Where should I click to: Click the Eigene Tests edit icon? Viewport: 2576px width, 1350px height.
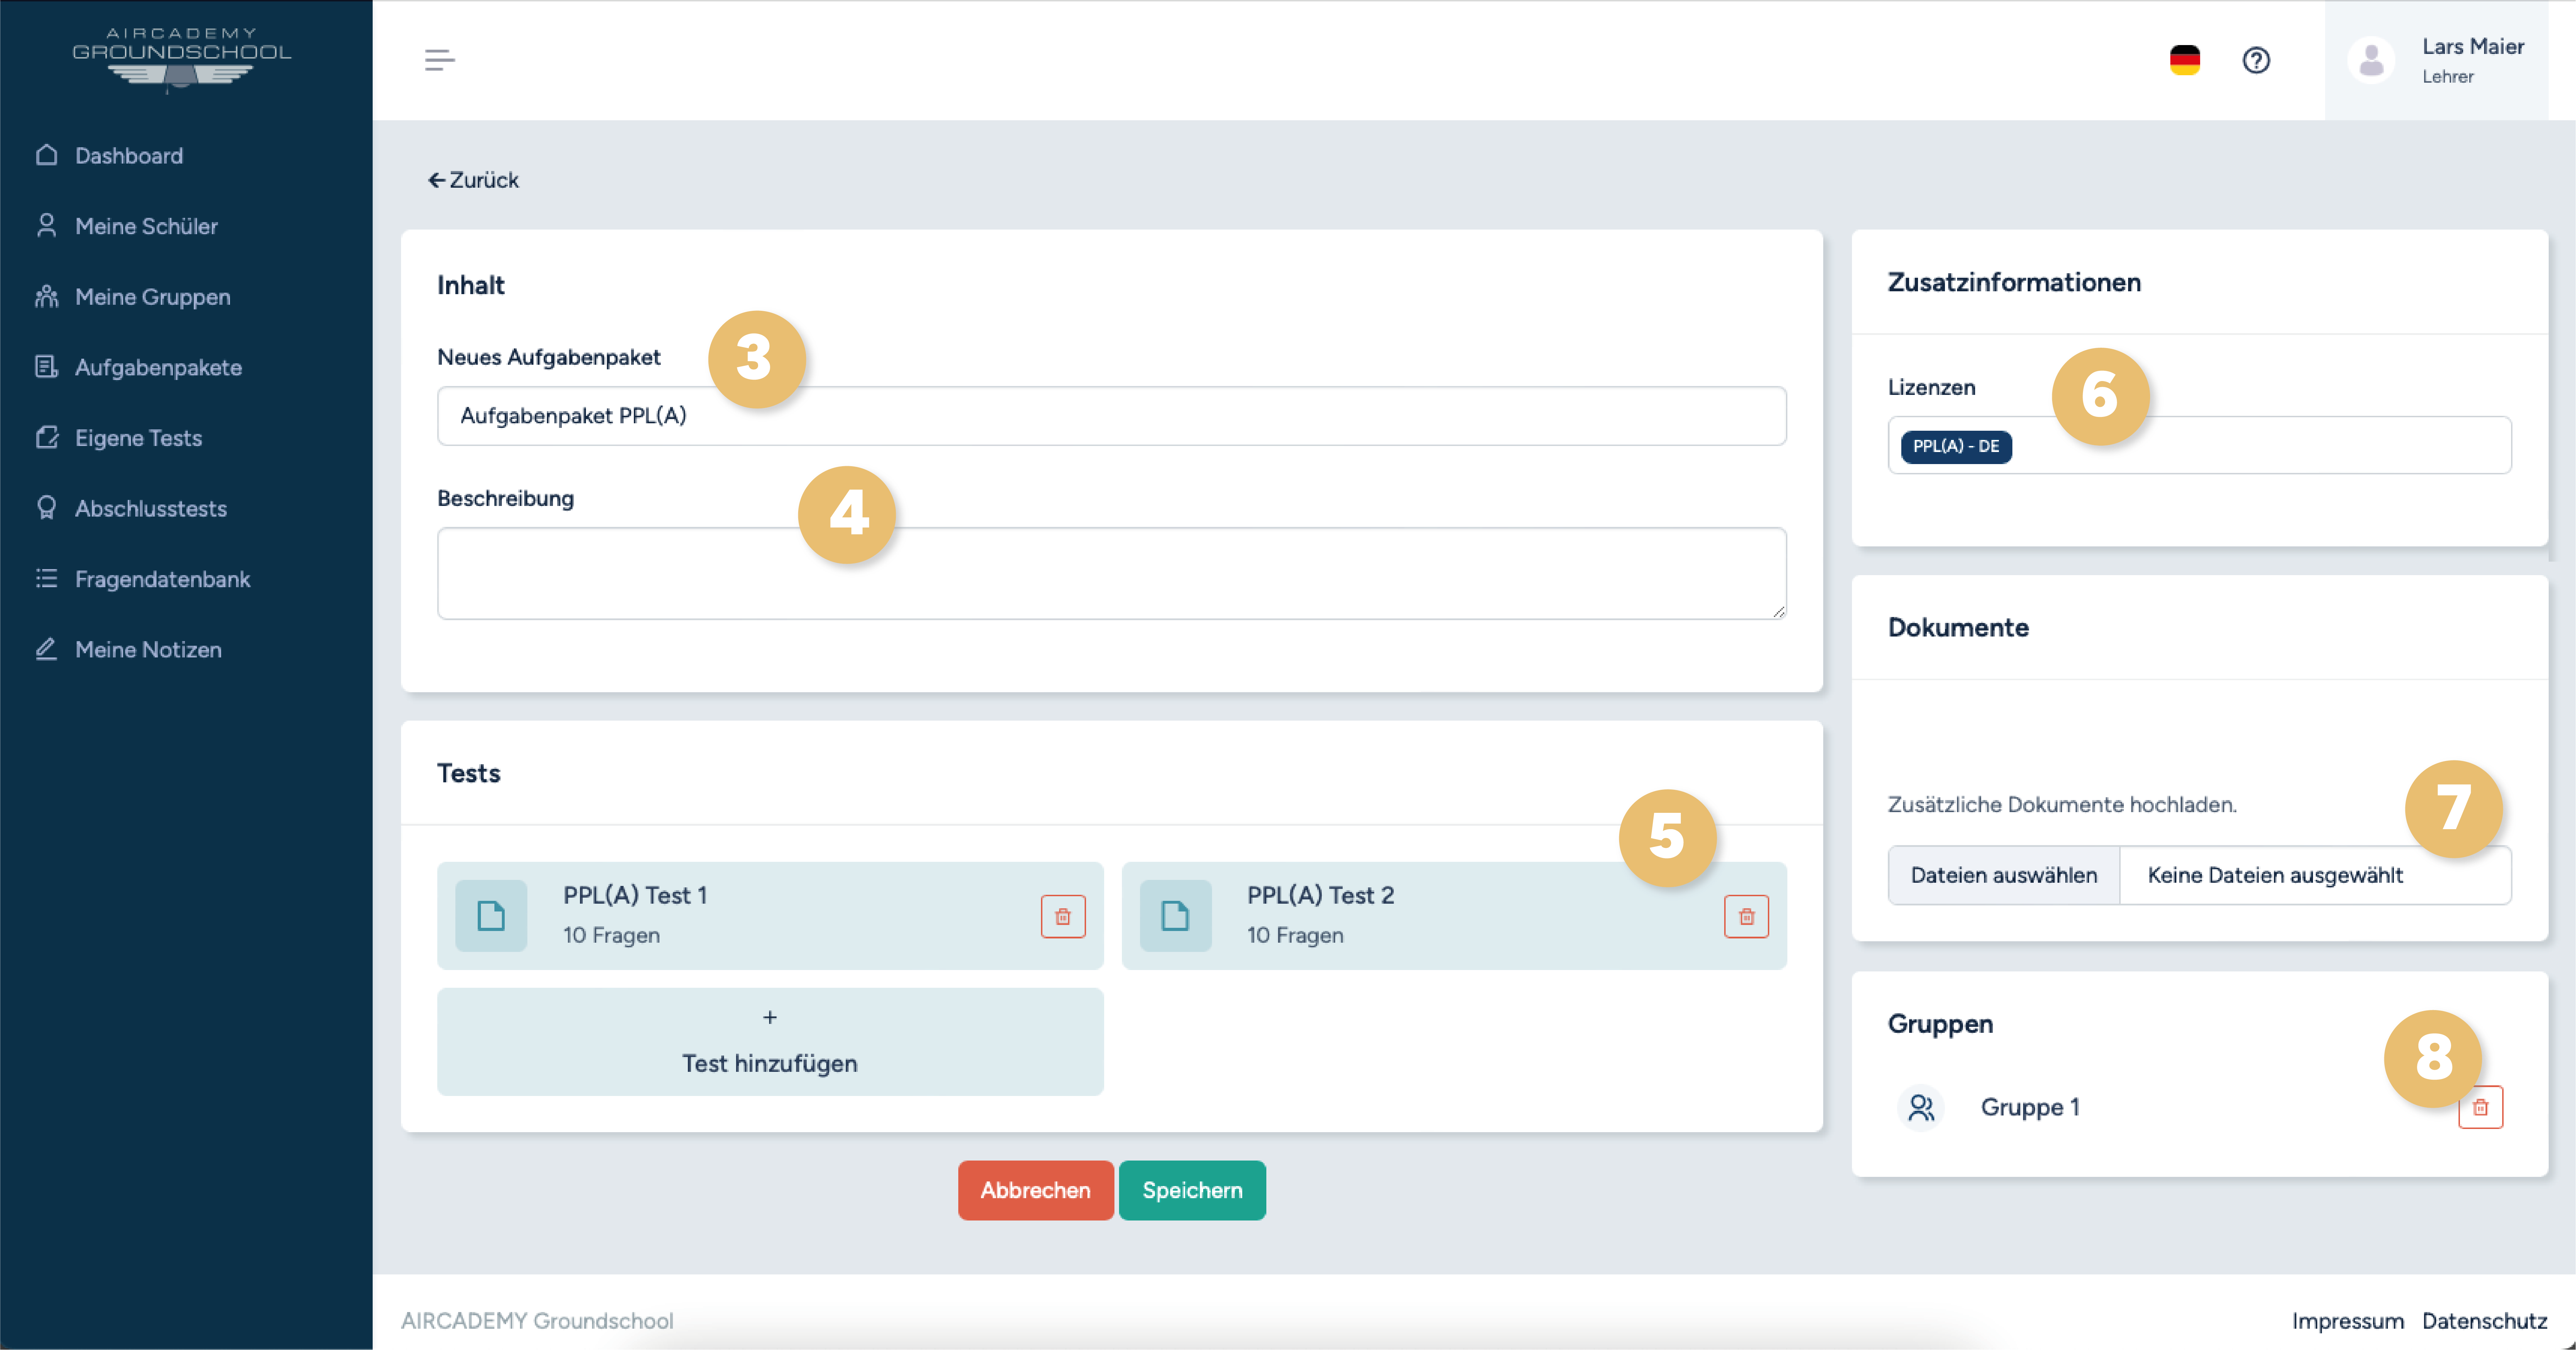pyautogui.click(x=46, y=437)
